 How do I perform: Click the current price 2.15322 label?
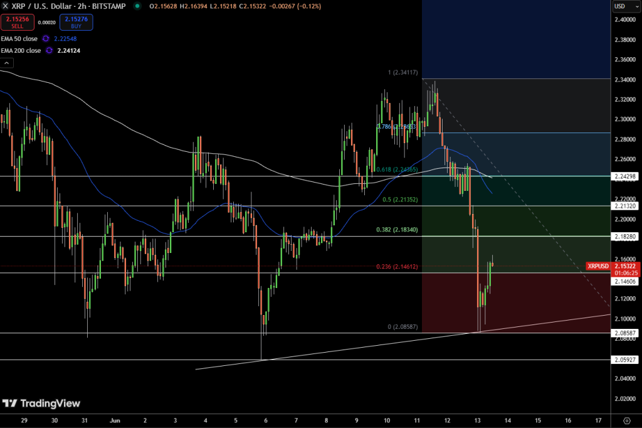point(625,266)
